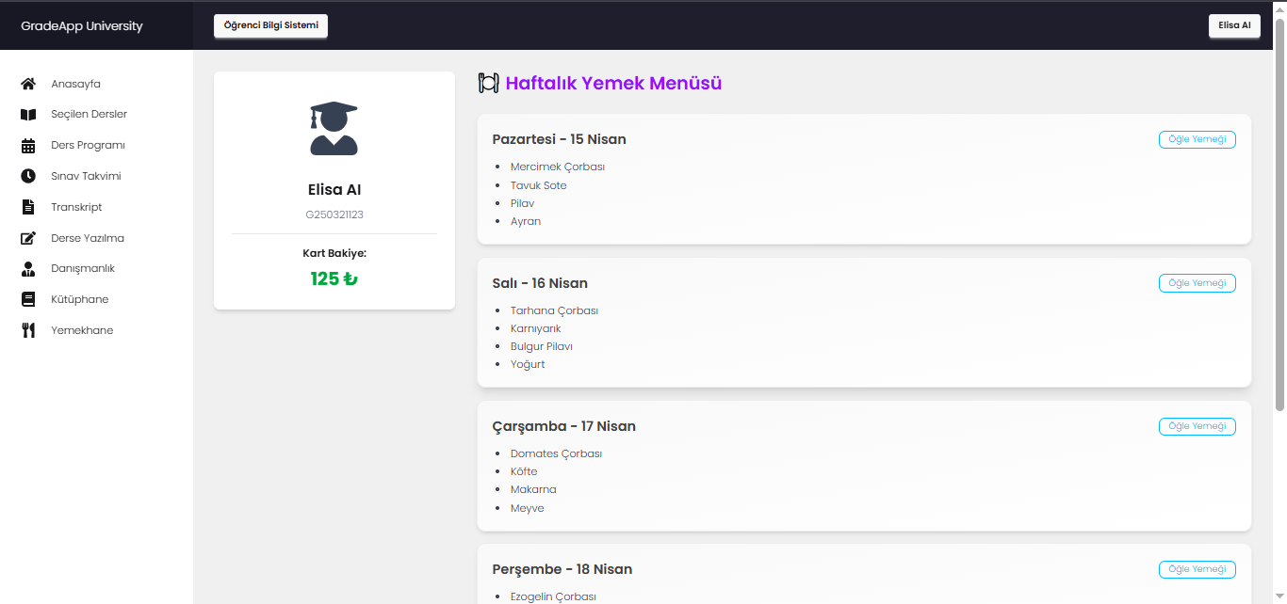This screenshot has width=1287, height=604.
Task: Open Danışmanlık using its person icon
Action: (x=28, y=269)
